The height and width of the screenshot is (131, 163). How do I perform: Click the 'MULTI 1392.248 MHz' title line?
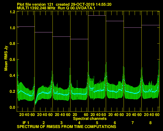click(56, 8)
